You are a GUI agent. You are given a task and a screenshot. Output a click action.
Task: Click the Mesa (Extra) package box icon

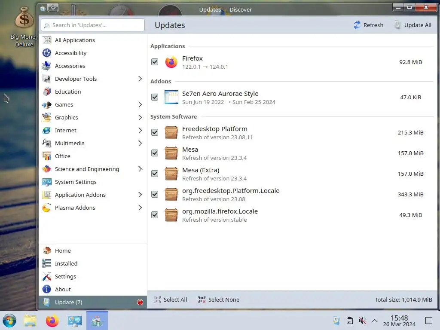coord(171,174)
